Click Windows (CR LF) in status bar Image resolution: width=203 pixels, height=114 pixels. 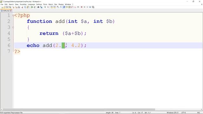pyautogui.click(x=173, y=113)
